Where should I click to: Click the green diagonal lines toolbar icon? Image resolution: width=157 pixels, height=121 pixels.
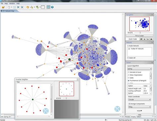coord(37,7)
